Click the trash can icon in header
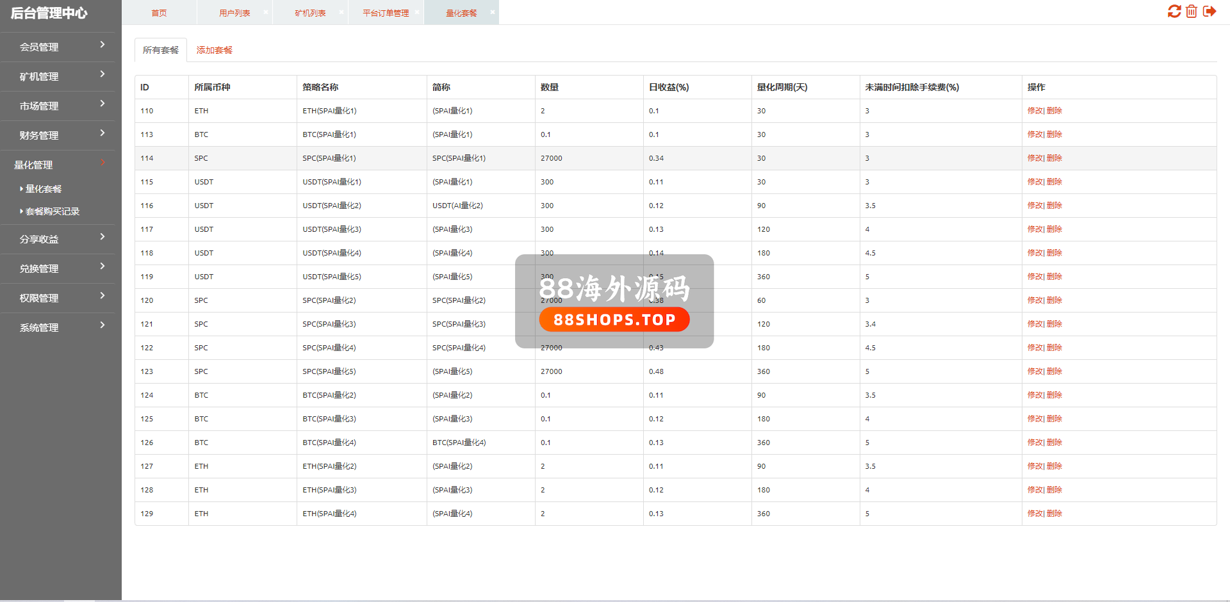This screenshot has width=1230, height=602. (1192, 12)
